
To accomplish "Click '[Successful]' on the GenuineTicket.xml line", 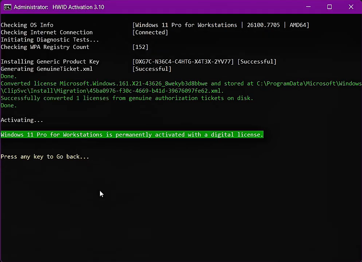I will (152, 69).
